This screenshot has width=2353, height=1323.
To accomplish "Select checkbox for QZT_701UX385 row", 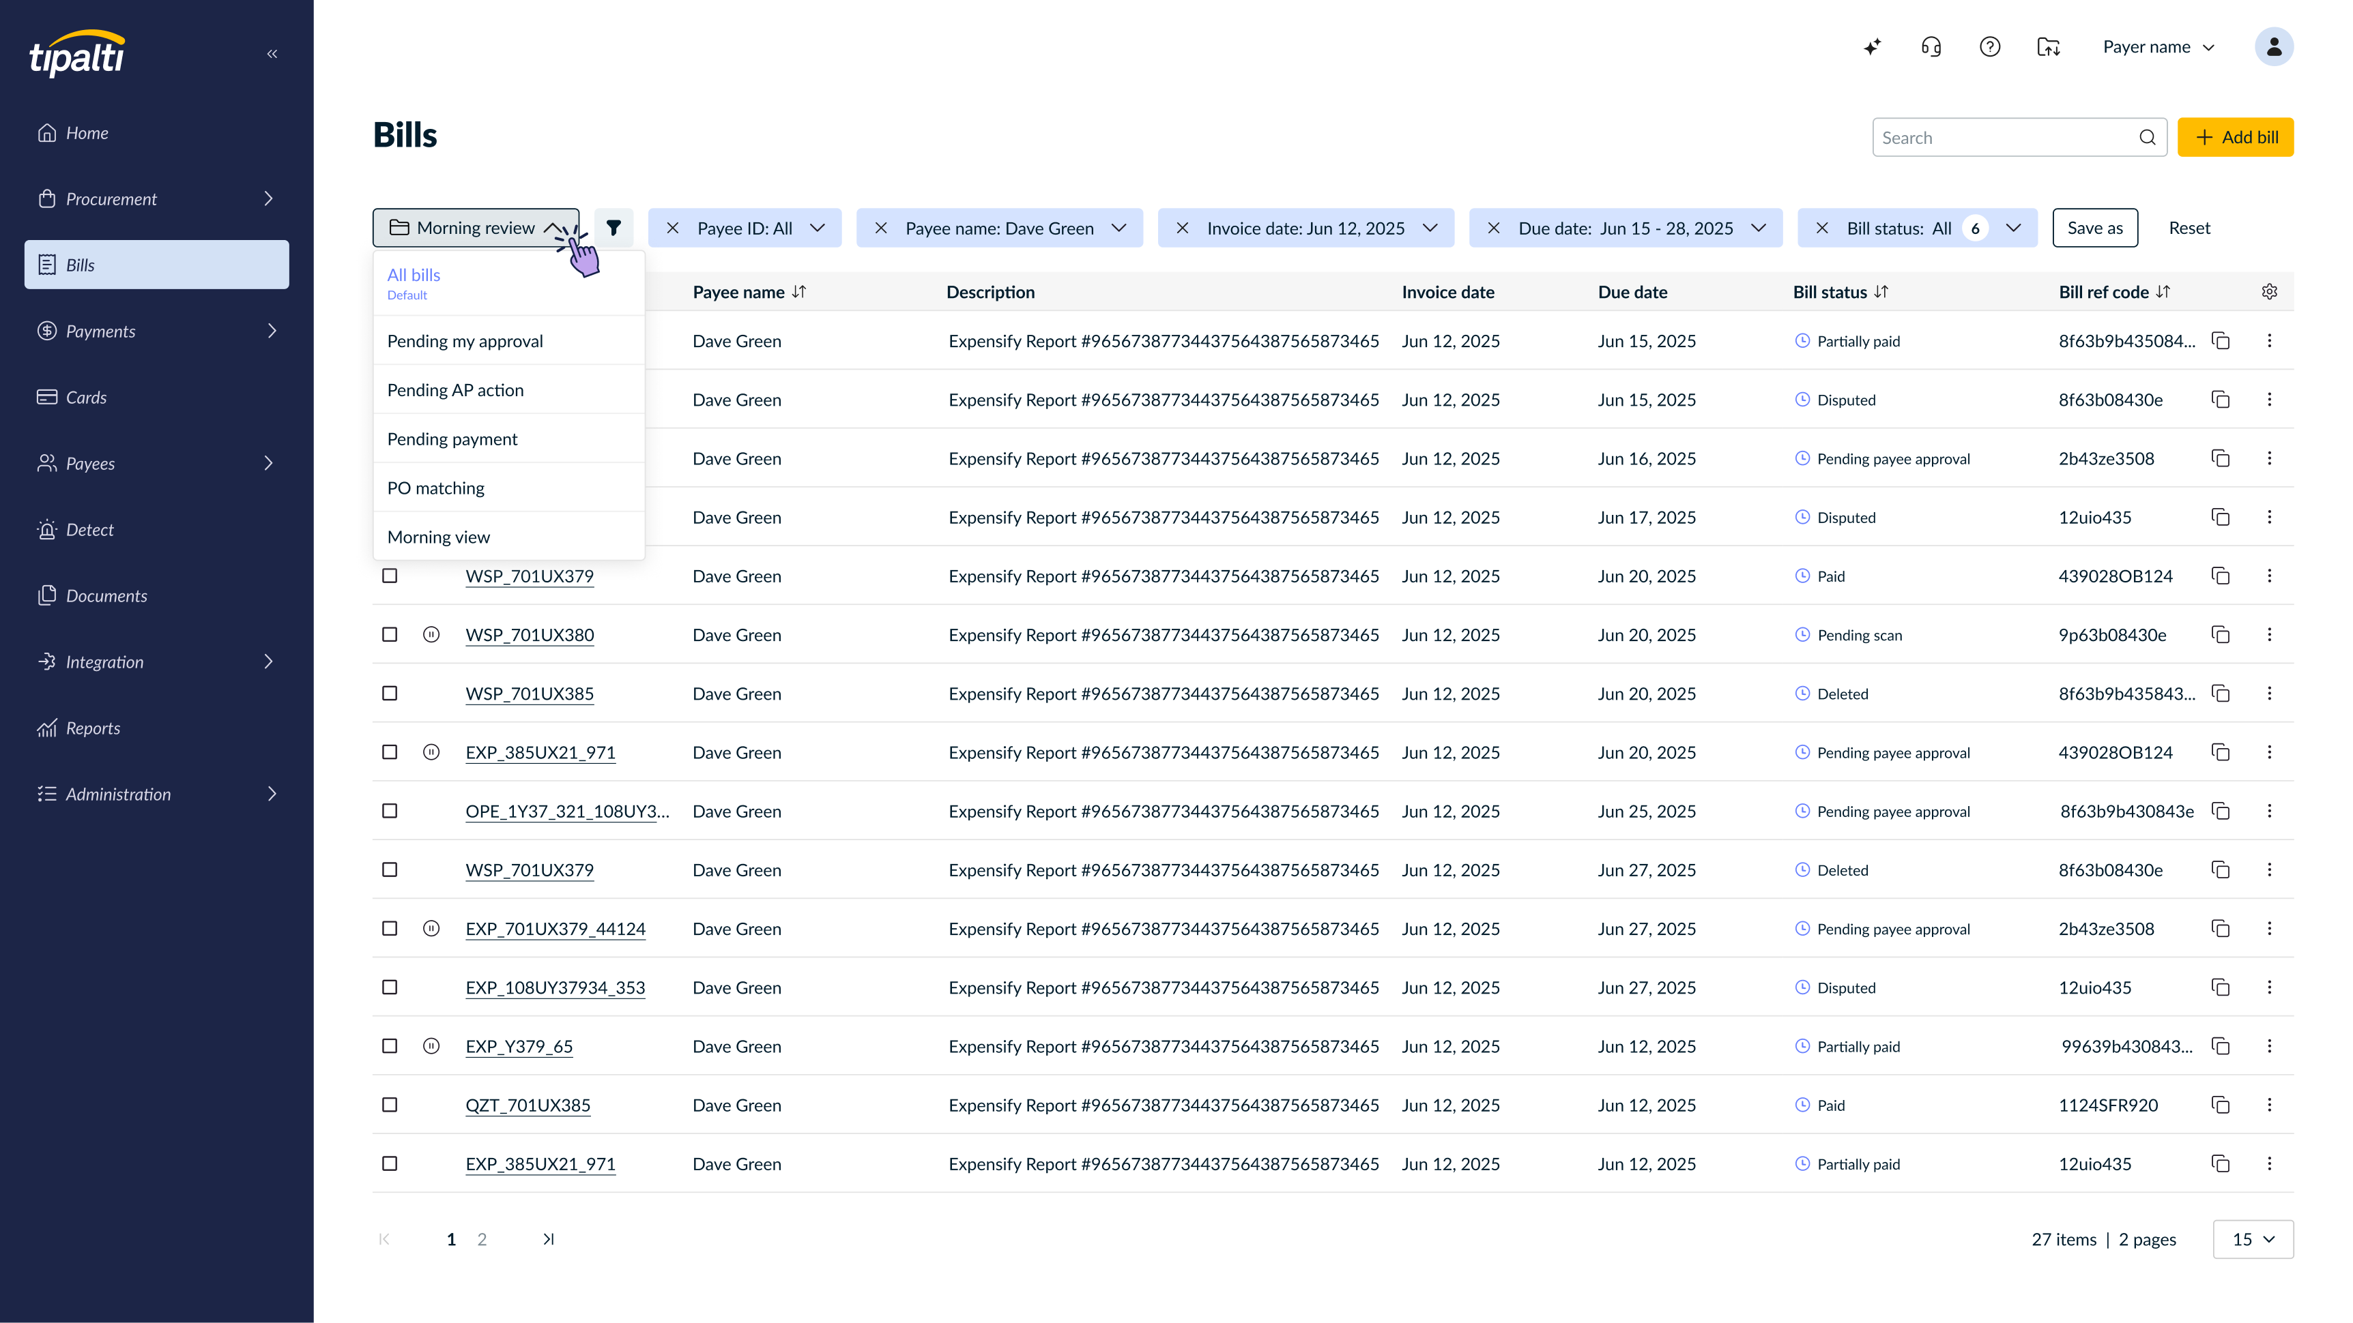I will 390,1105.
